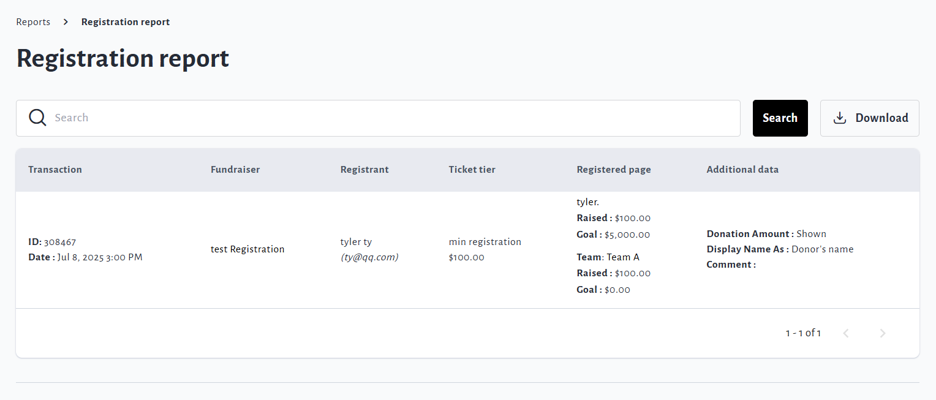
Task: Click the Additional data column header
Action: click(x=742, y=170)
